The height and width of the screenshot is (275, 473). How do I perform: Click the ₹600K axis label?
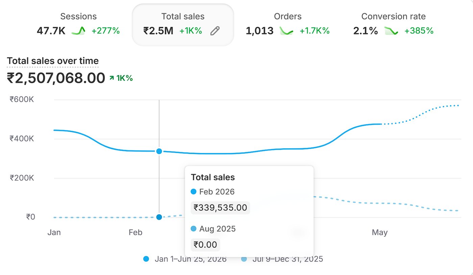(x=22, y=99)
